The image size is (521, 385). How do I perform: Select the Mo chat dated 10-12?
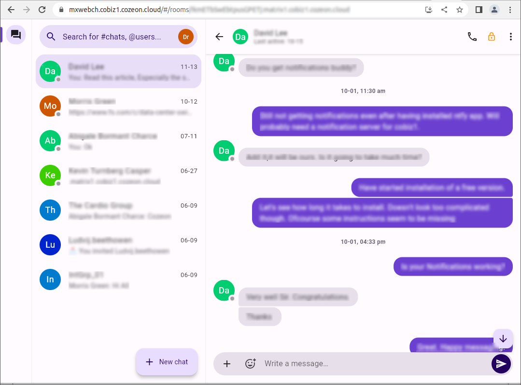[118, 106]
